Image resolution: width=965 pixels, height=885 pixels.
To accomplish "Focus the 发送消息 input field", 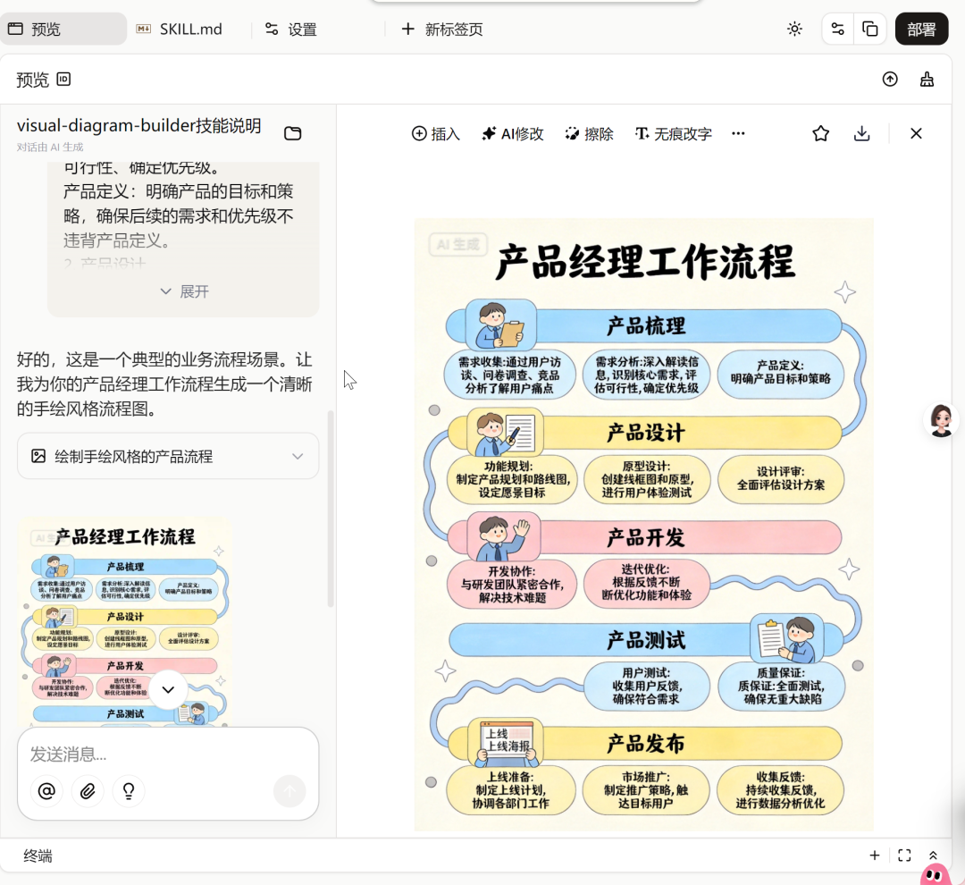I will click(x=168, y=754).
